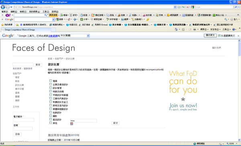The width and height of the screenshot is (241, 146).
Task: Expand the Yahoo toolbar overflow chevron
Action: point(238,15)
